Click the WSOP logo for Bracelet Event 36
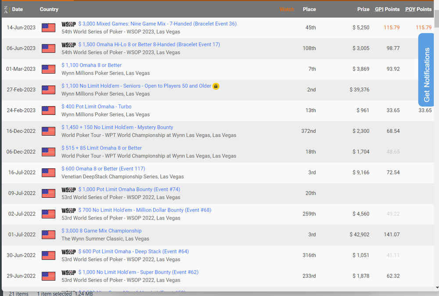This screenshot has width=439, height=296. 68,24
